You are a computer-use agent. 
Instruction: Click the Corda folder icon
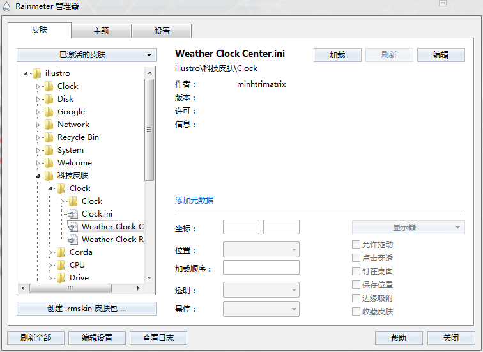tap(61, 252)
